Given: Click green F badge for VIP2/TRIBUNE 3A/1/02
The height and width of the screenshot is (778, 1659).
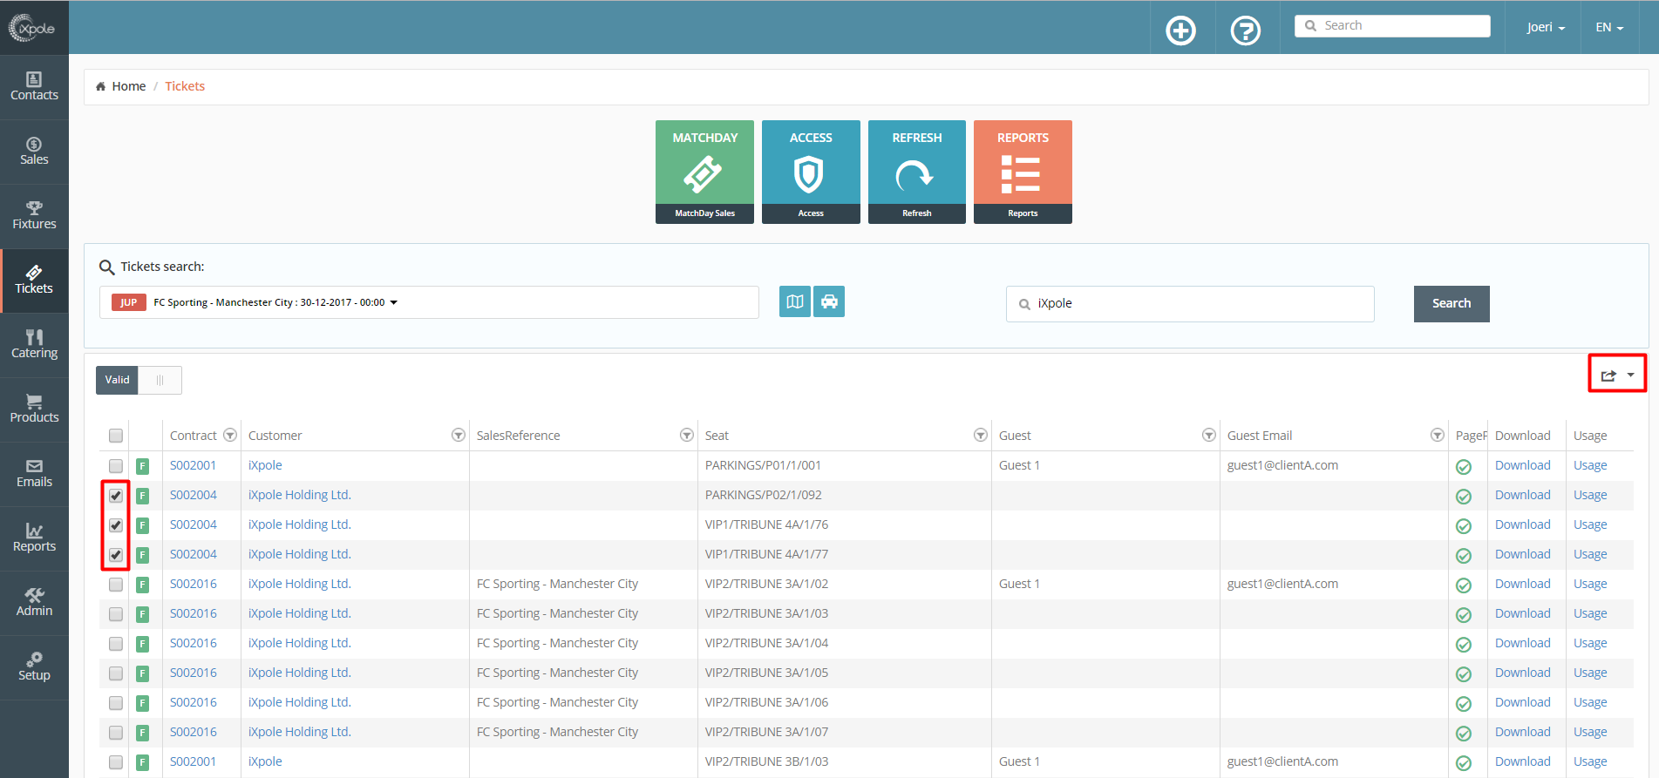Looking at the screenshot, I should click(143, 585).
